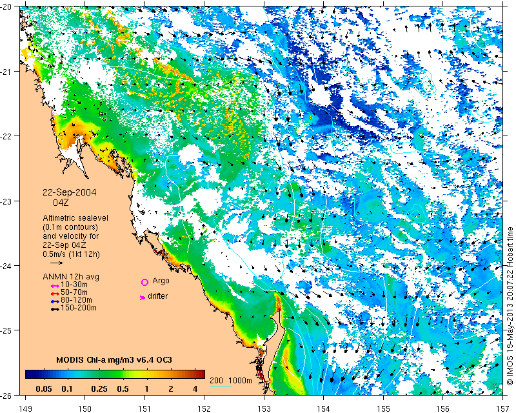Click the '-26' latitude axis label
The width and height of the screenshot is (516, 413).
[6, 395]
